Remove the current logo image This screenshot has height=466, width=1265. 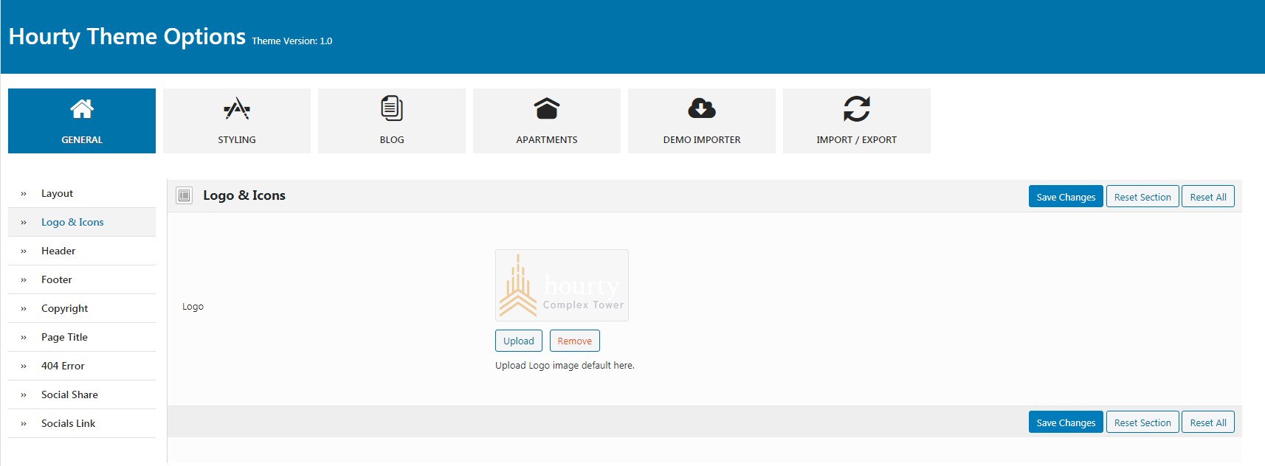575,341
